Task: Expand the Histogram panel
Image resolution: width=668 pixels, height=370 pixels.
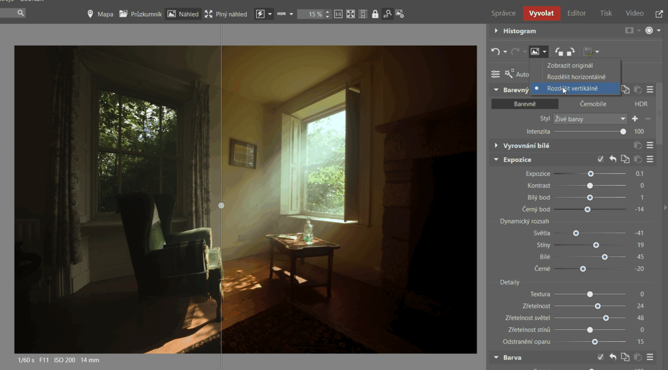Action: 496,31
